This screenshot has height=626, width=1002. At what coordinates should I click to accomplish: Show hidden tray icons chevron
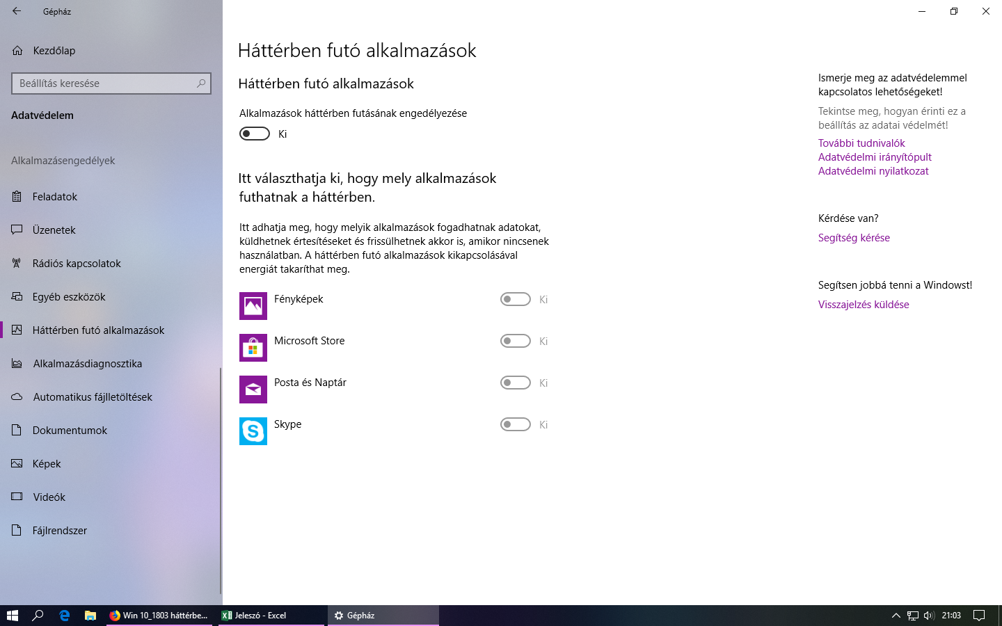[x=896, y=616]
